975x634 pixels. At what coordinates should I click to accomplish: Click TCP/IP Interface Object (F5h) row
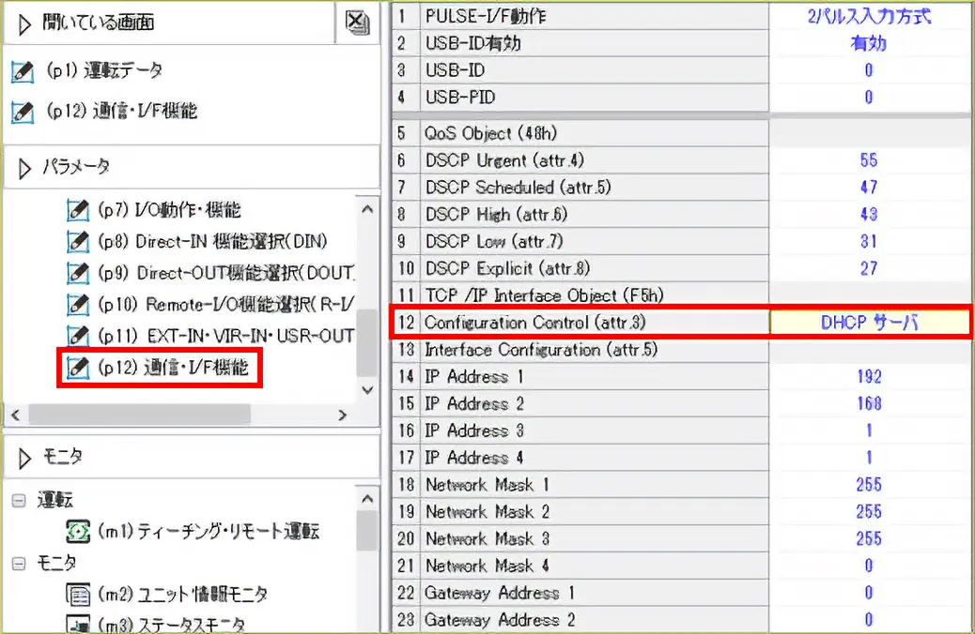(x=680, y=294)
